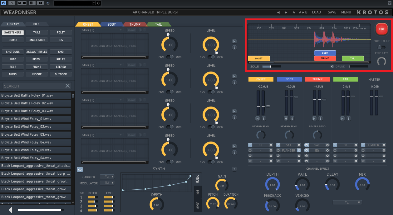Solo the second sample bank with S
This screenshot has width=393, height=215.
click(234, 82)
